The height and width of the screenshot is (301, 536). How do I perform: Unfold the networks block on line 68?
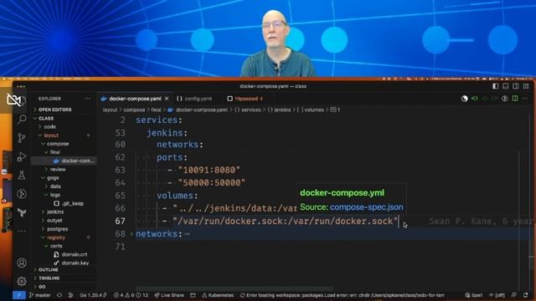tap(131, 234)
